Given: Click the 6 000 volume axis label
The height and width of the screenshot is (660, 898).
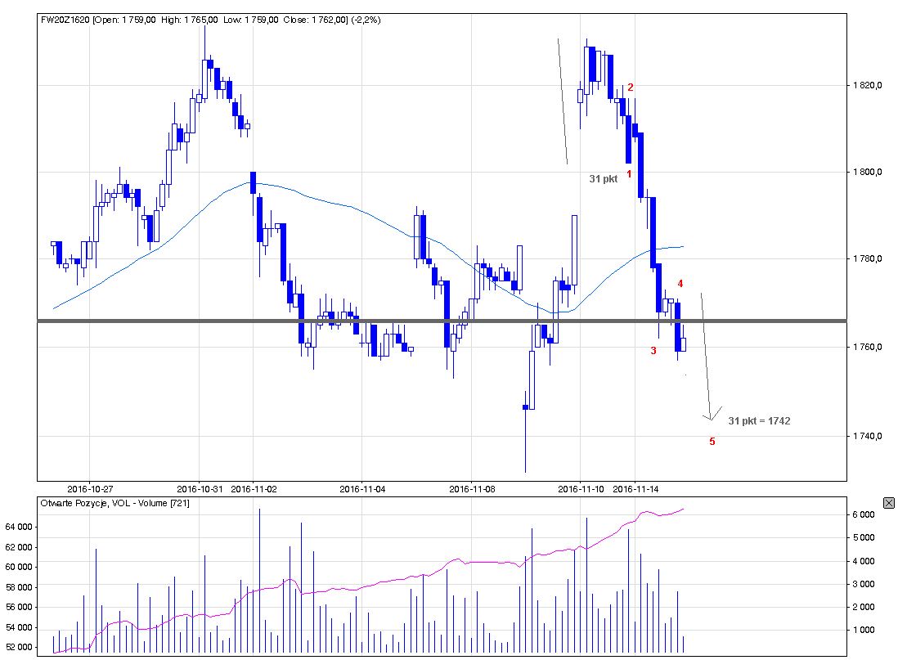Looking at the screenshot, I should (864, 514).
